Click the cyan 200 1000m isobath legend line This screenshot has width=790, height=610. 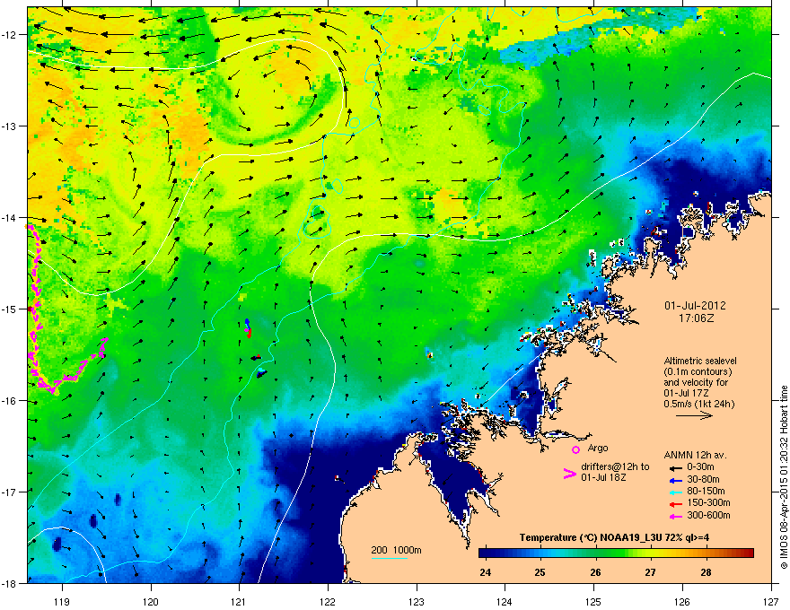pyautogui.click(x=390, y=558)
